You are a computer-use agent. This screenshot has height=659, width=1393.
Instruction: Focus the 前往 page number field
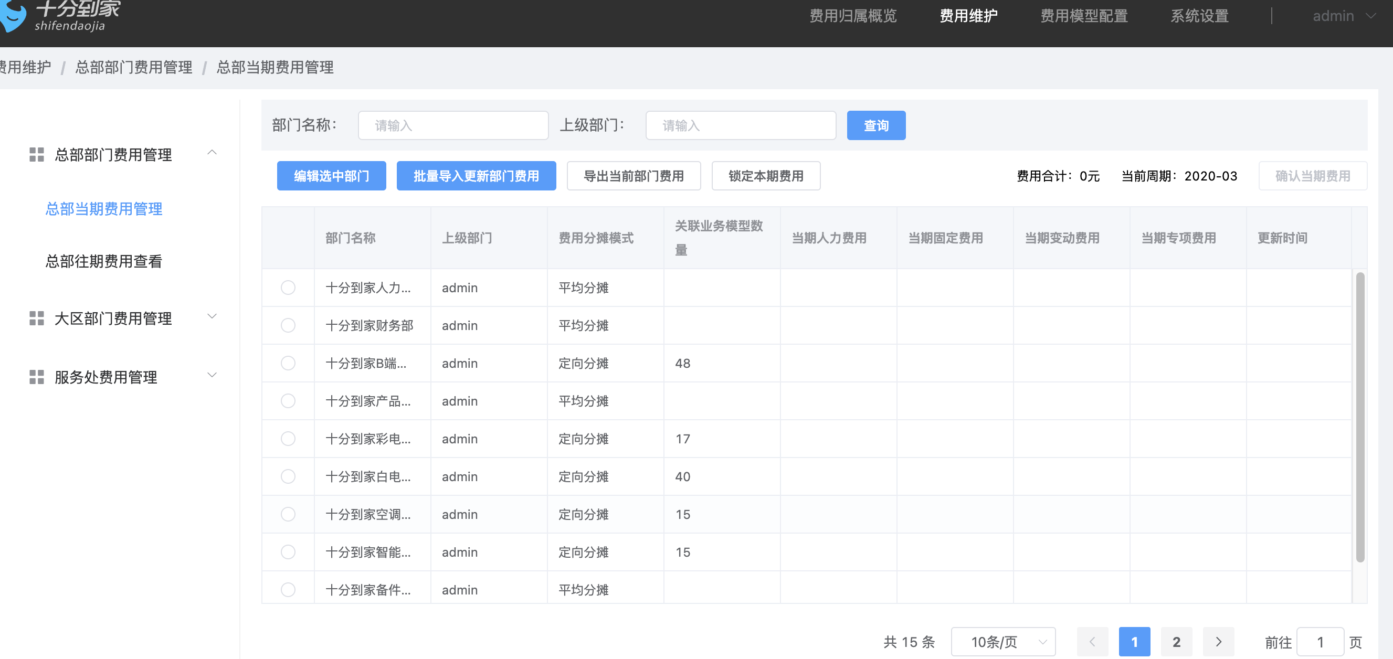tap(1320, 642)
